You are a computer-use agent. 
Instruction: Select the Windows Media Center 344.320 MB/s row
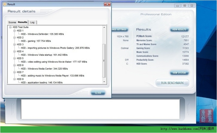44,69
